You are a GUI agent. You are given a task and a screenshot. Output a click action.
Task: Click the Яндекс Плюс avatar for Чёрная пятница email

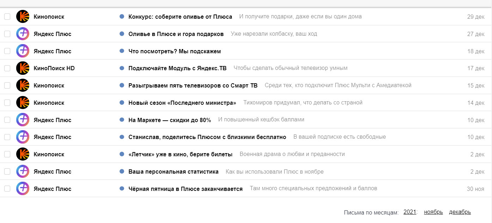(23, 189)
